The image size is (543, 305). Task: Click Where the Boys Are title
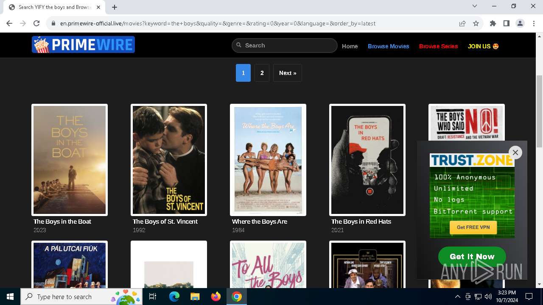(x=260, y=222)
